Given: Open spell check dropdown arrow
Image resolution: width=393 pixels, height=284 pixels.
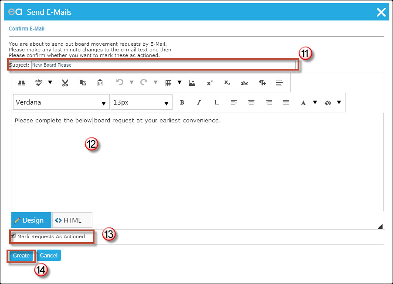Looking at the screenshot, I should coord(50,82).
